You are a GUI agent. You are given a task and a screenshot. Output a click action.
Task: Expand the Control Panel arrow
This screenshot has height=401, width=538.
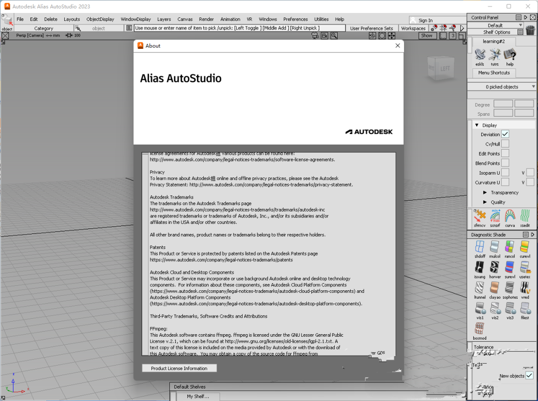[526, 17]
